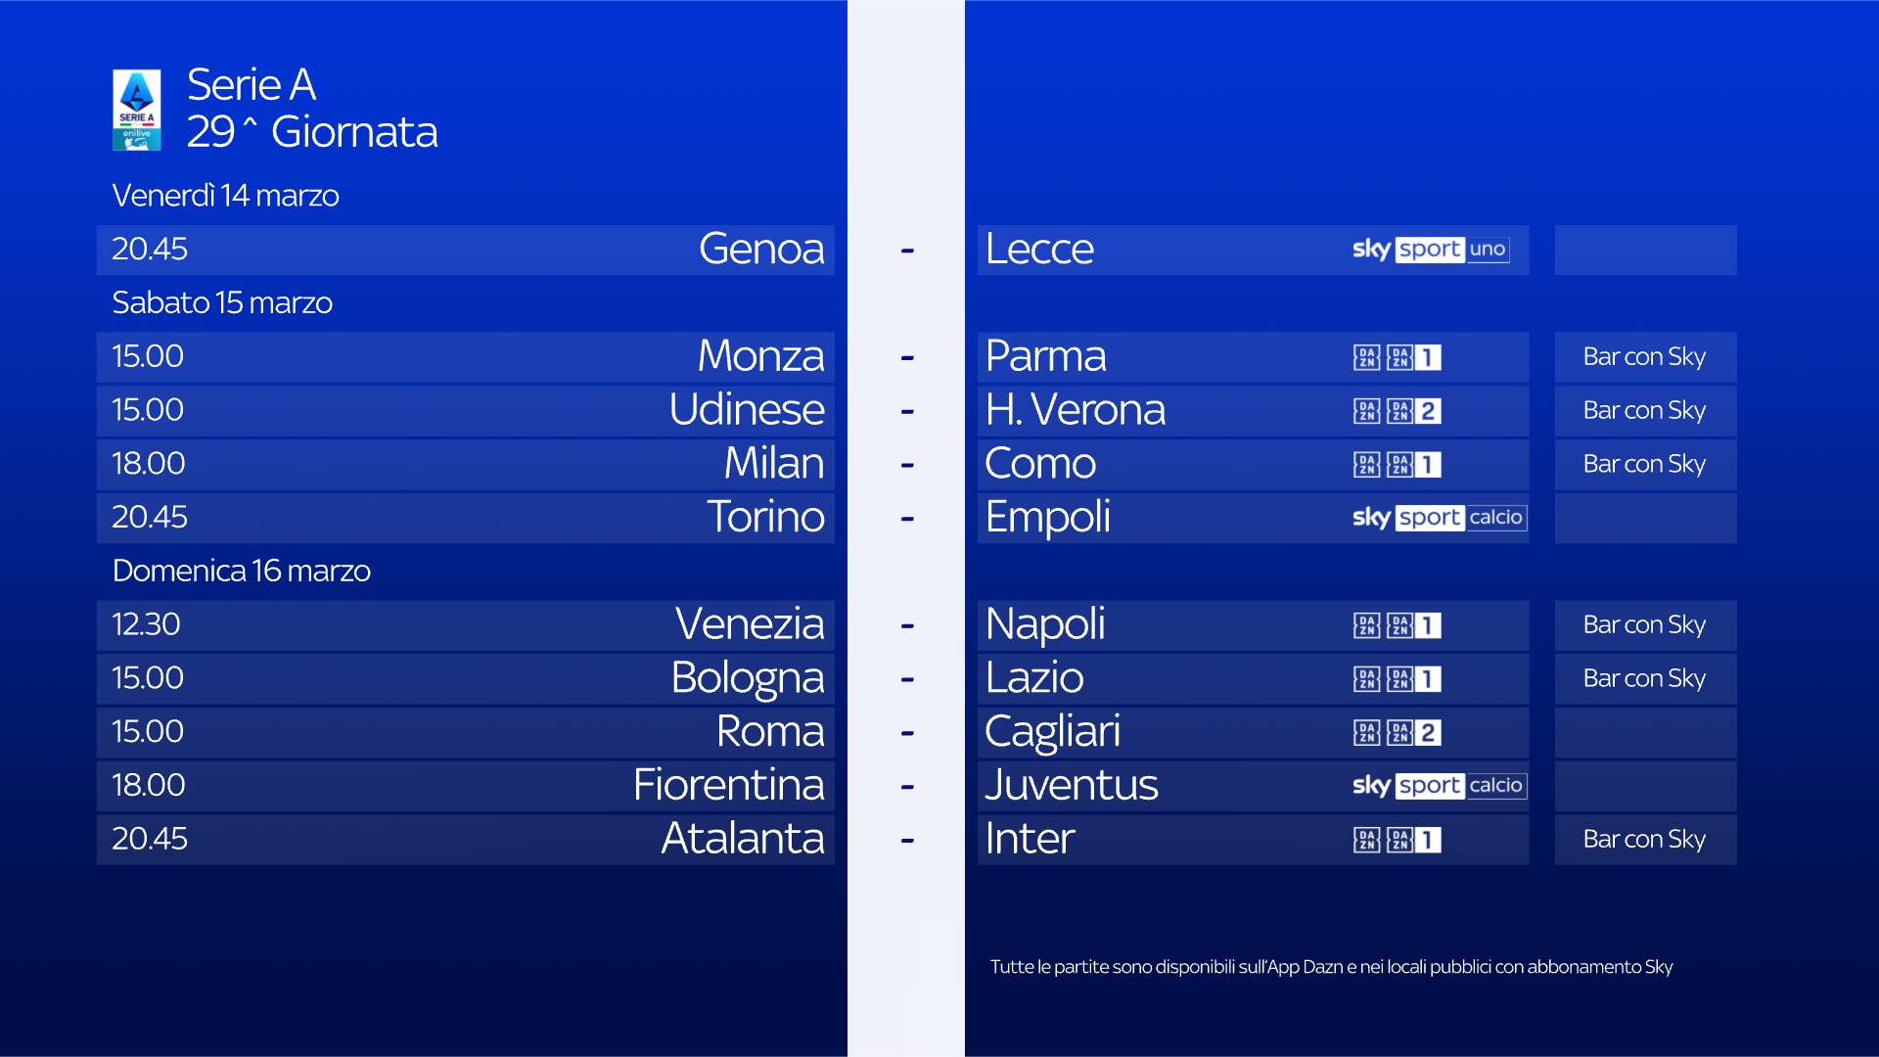Click Bar con Sky for Monza-Parma

(1644, 357)
